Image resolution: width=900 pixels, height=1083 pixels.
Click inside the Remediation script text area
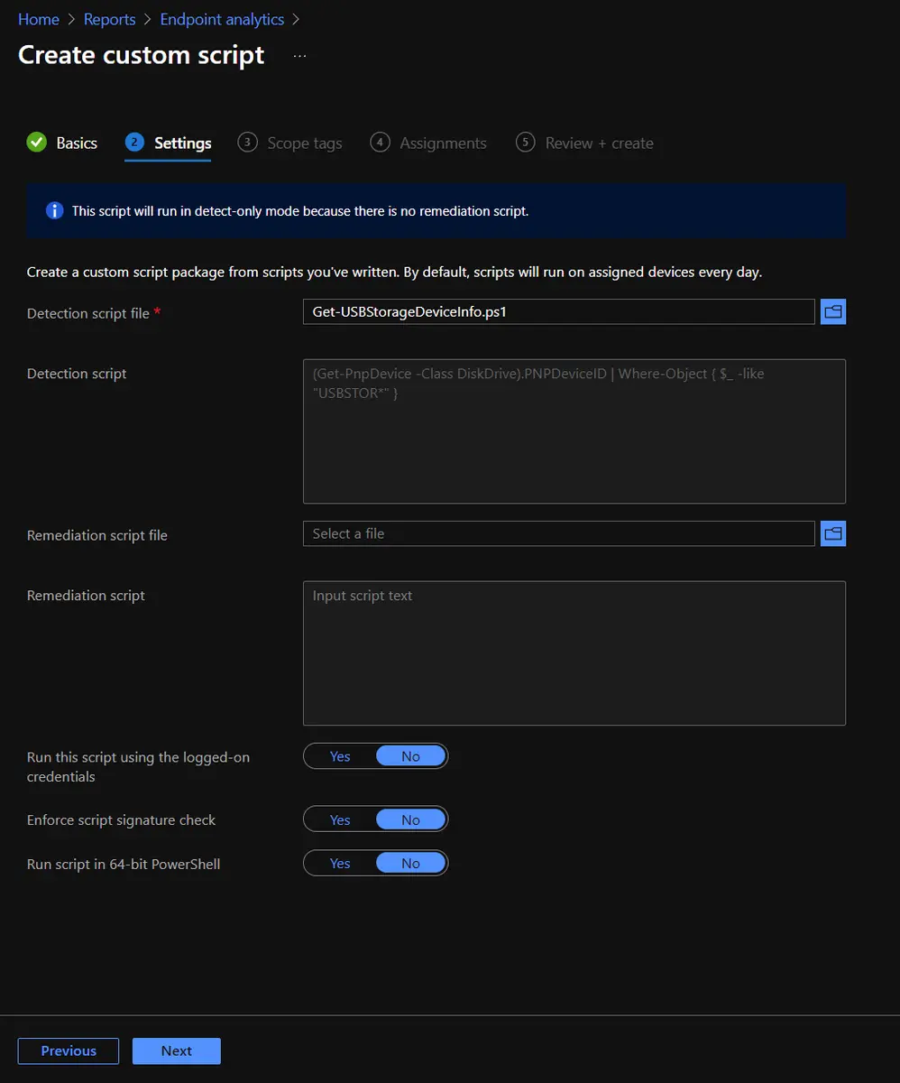click(574, 653)
